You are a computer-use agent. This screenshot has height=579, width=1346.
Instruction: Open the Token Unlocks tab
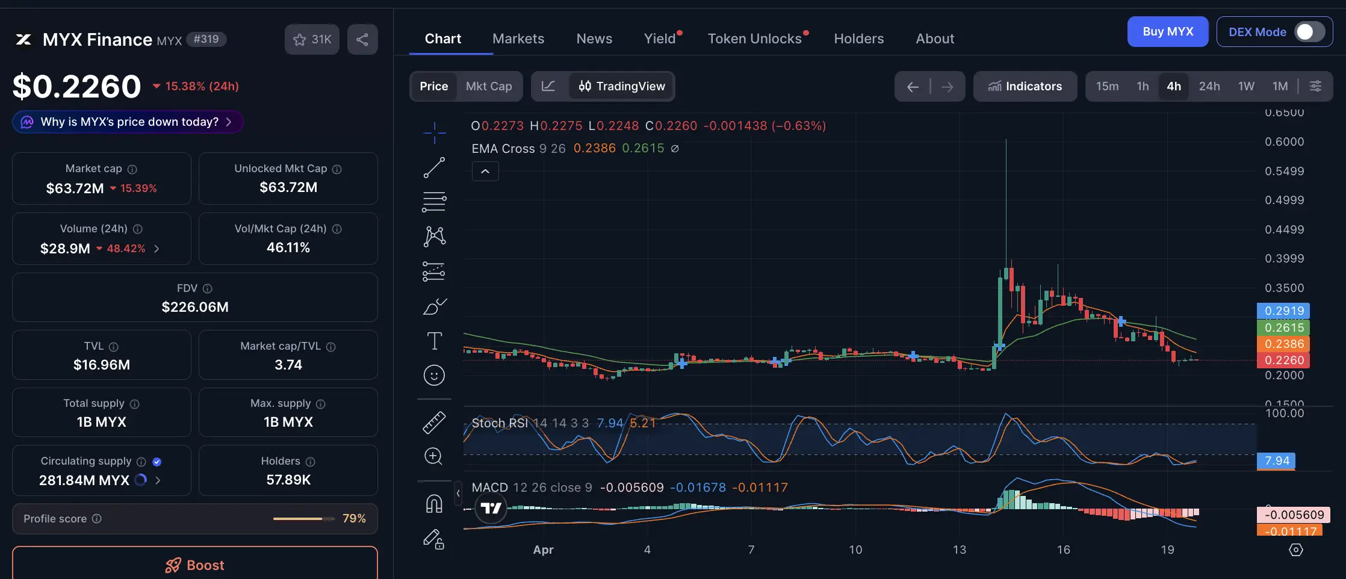click(x=755, y=38)
